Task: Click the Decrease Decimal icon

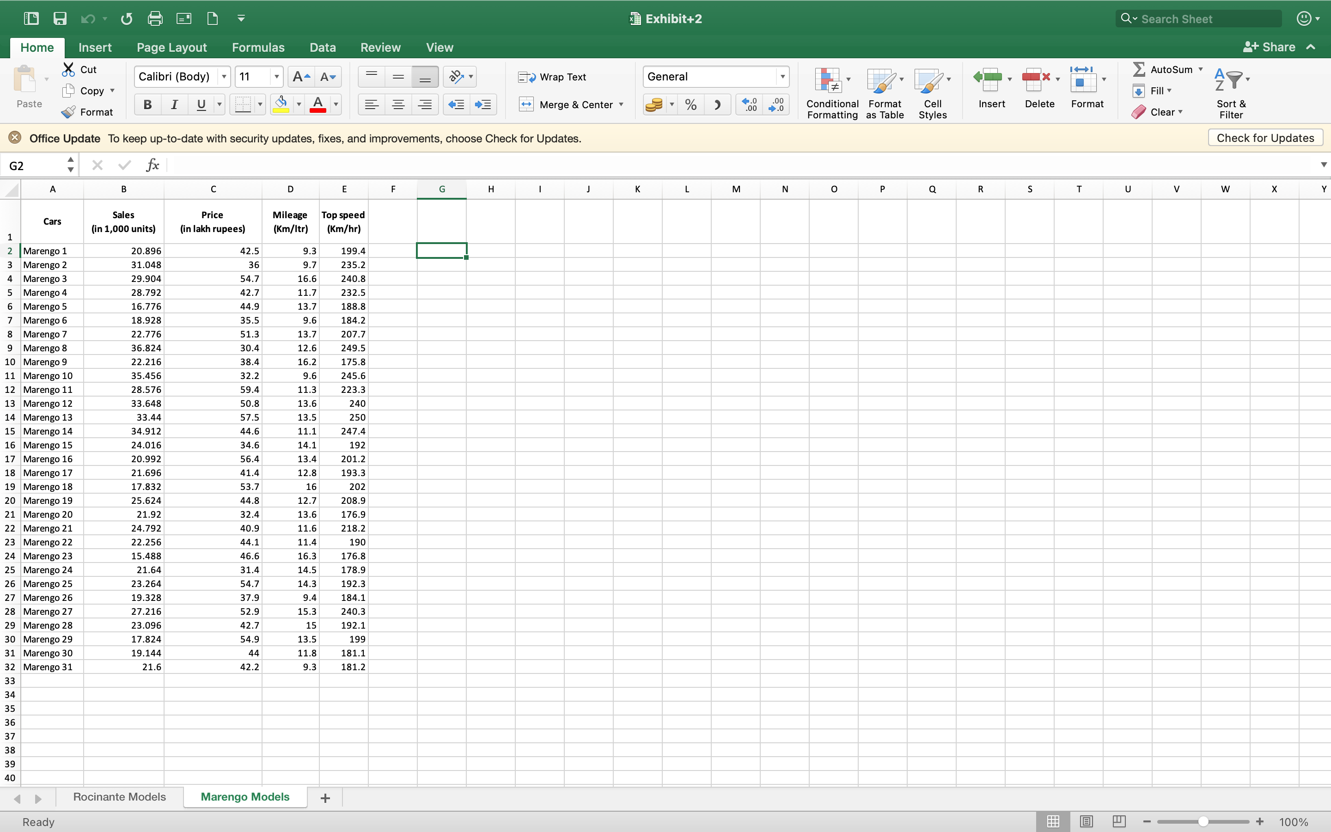Action: point(776,104)
